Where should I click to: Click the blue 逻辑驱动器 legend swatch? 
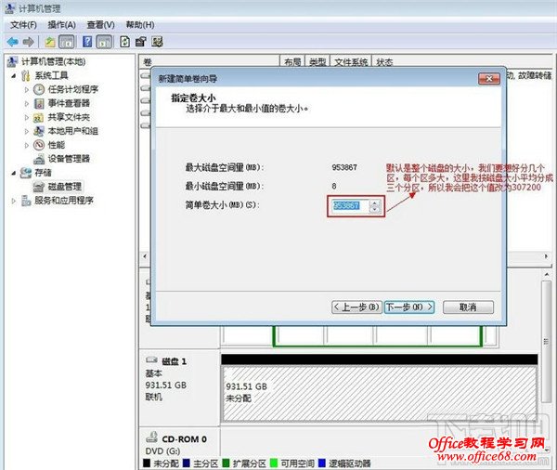coord(322,463)
